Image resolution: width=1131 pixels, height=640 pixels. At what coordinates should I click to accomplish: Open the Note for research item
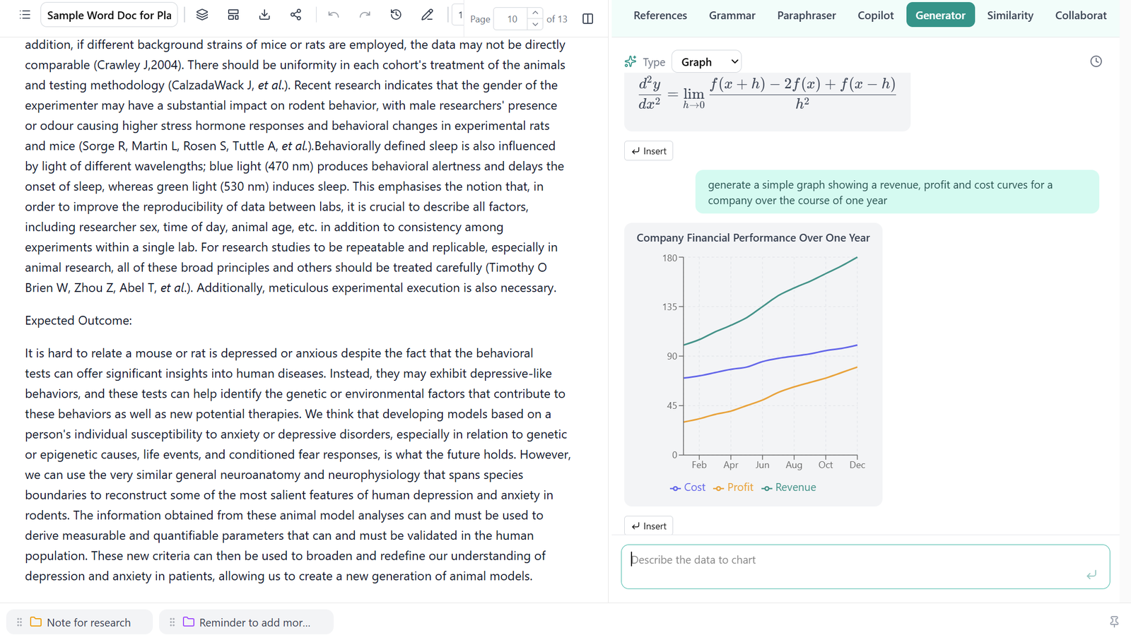point(79,622)
